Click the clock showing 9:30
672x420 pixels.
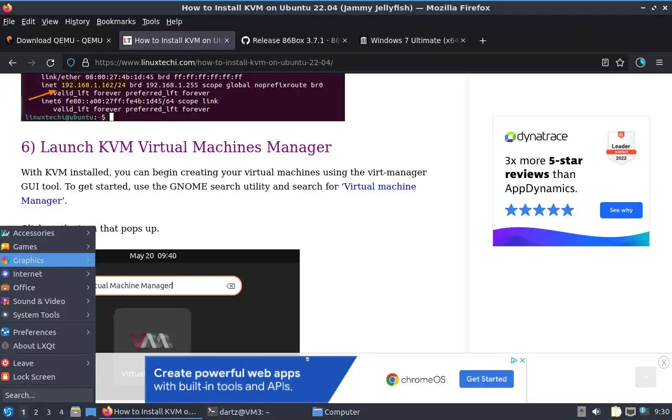pos(661,412)
